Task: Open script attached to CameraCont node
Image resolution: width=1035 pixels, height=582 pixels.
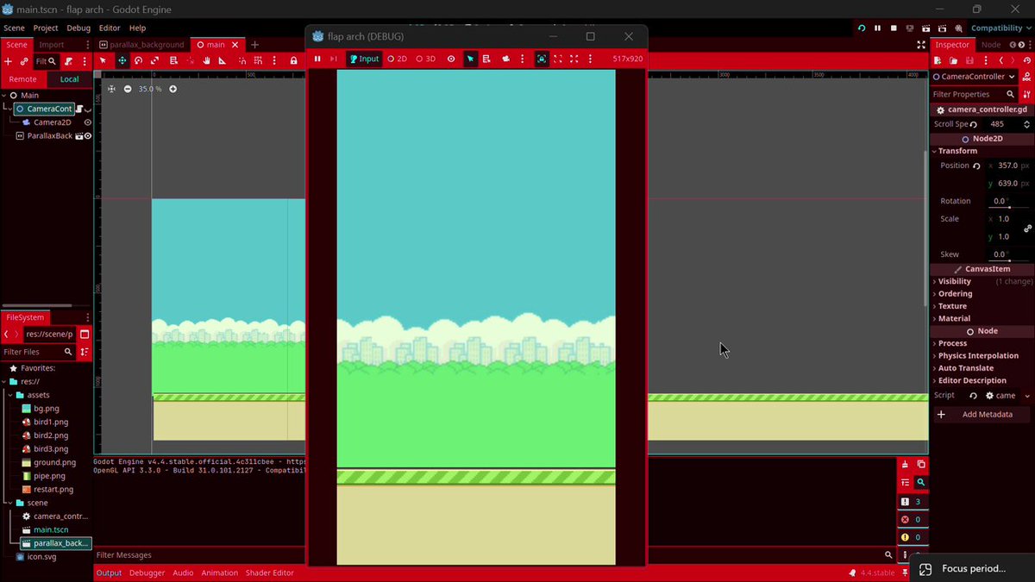Action: pyautogui.click(x=78, y=109)
